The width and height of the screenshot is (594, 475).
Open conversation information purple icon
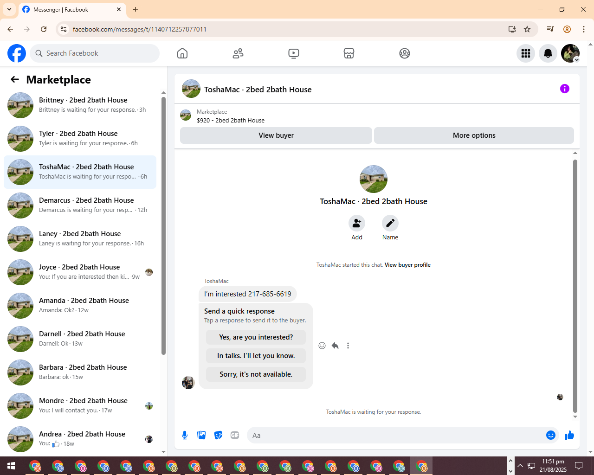pos(565,89)
